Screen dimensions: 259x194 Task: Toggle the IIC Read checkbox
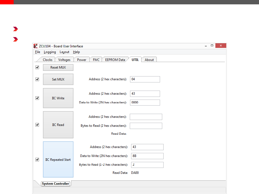click(x=37, y=125)
